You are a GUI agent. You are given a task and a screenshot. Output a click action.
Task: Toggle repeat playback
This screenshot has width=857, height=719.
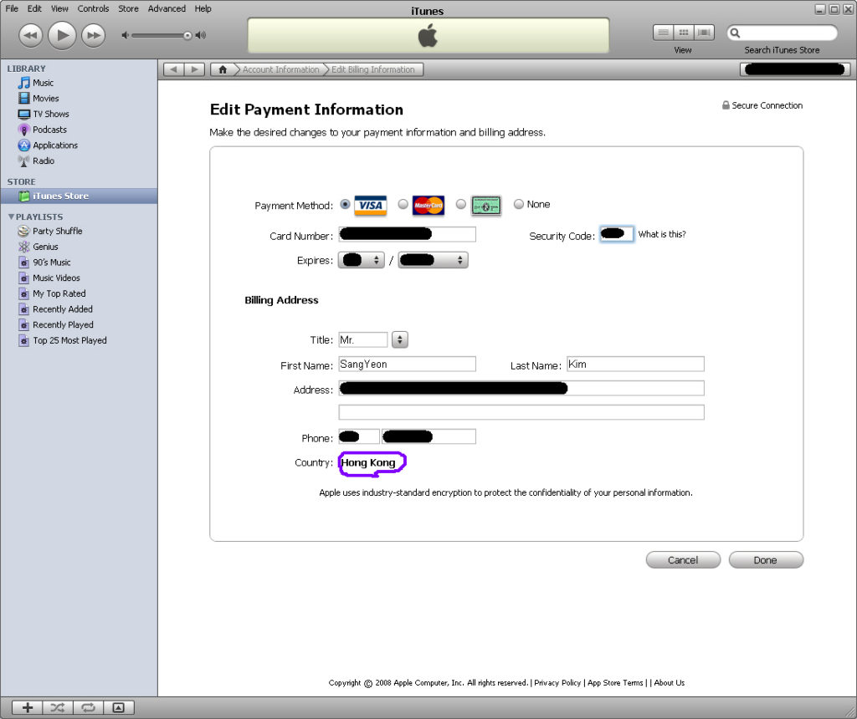tap(88, 708)
